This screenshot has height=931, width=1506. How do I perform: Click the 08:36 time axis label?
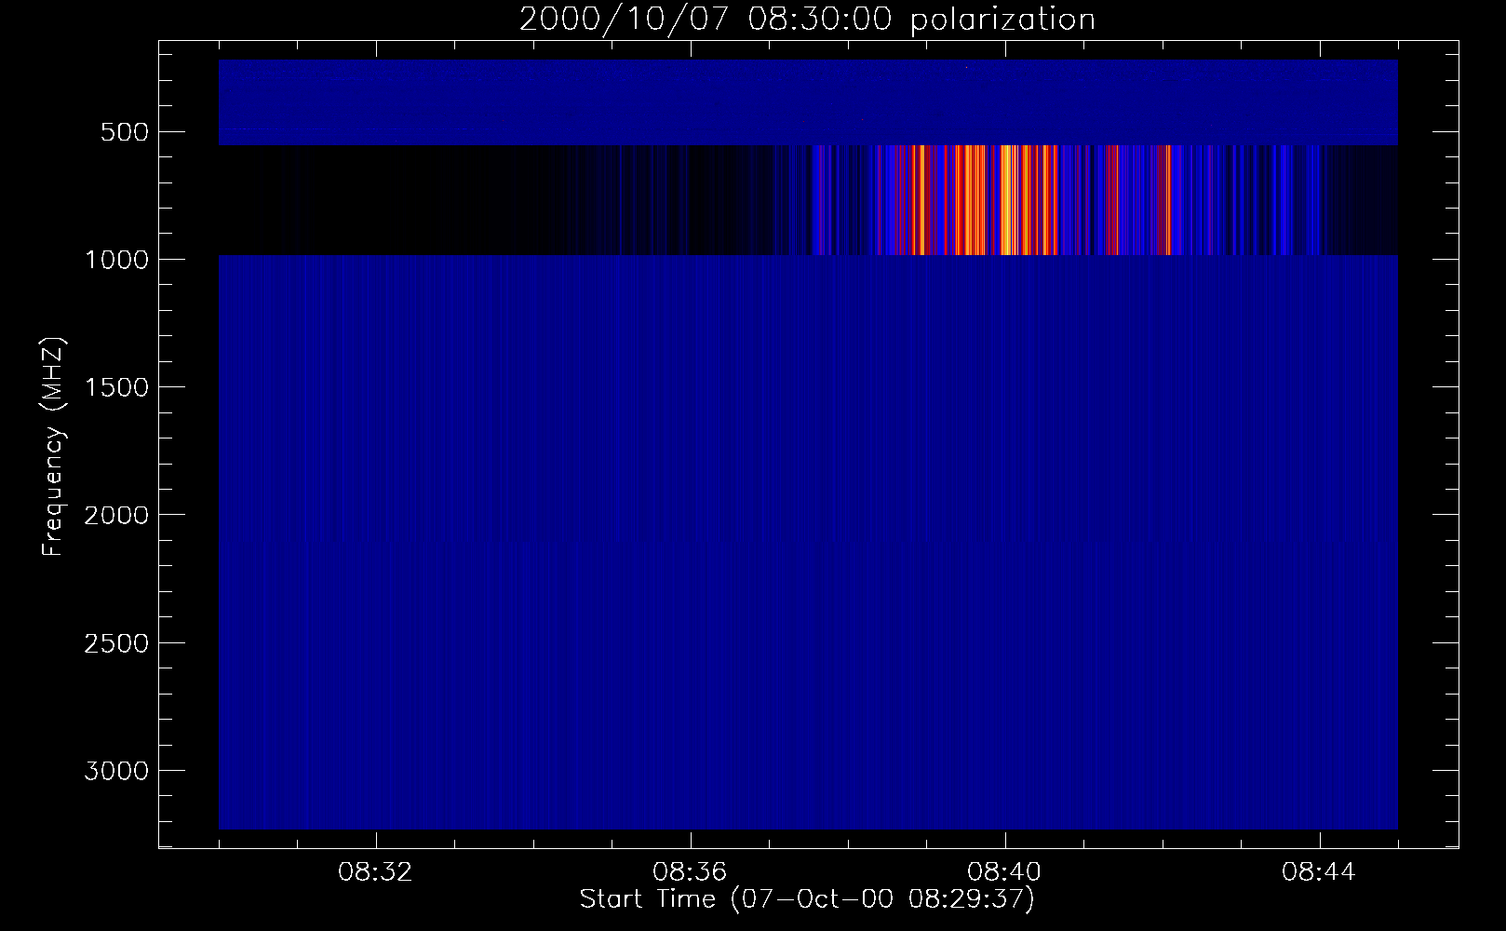[x=691, y=872]
